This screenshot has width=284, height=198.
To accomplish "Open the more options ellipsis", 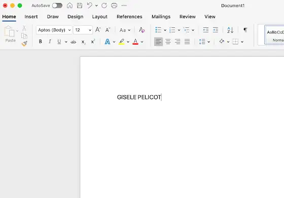I will point(124,6).
